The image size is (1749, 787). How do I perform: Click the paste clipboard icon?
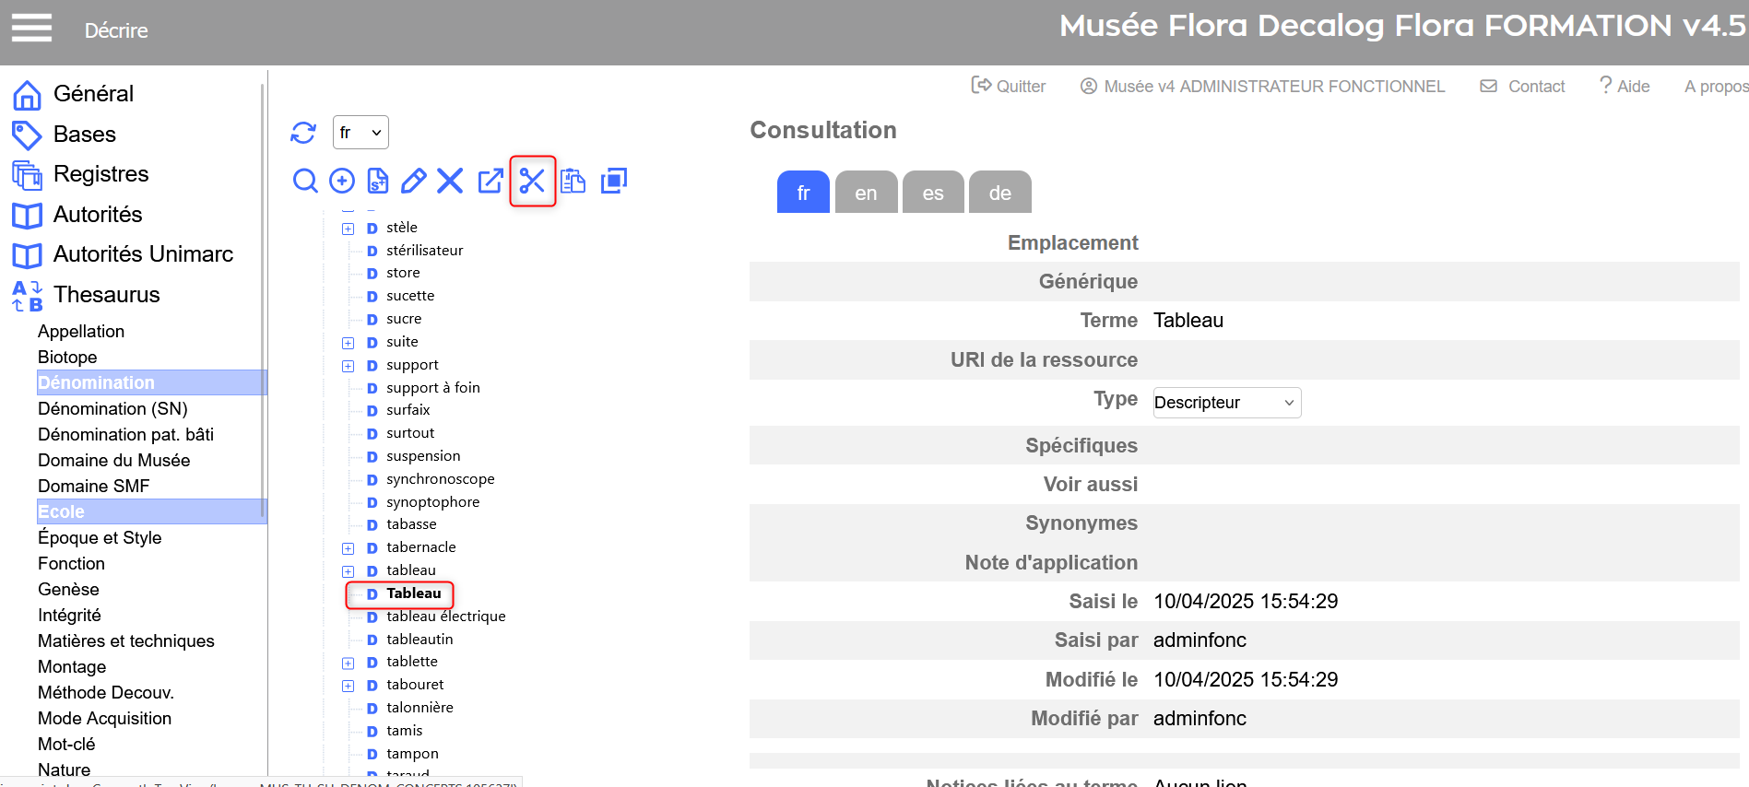573,181
